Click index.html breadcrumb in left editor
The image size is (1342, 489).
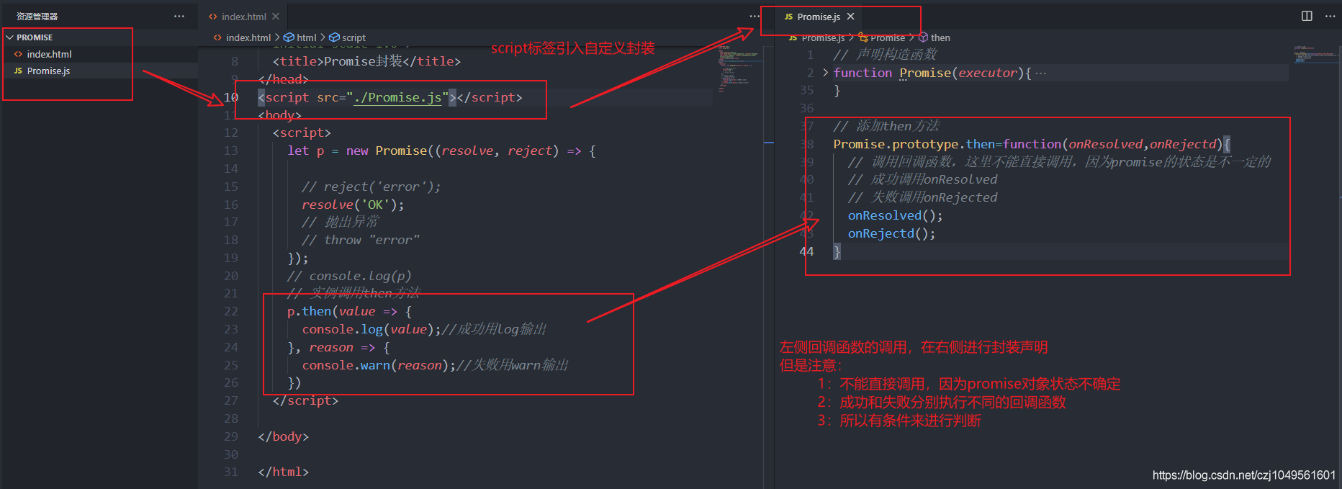tap(248, 37)
